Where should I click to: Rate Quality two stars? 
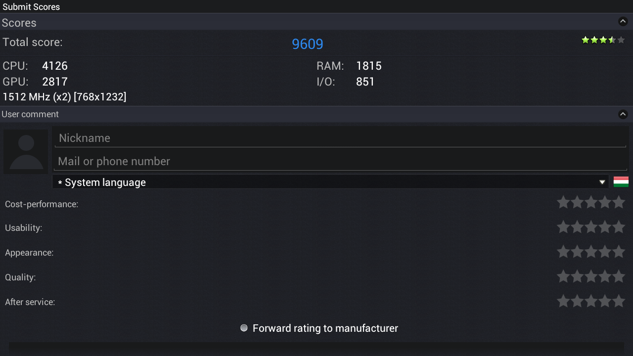pyautogui.click(x=577, y=276)
